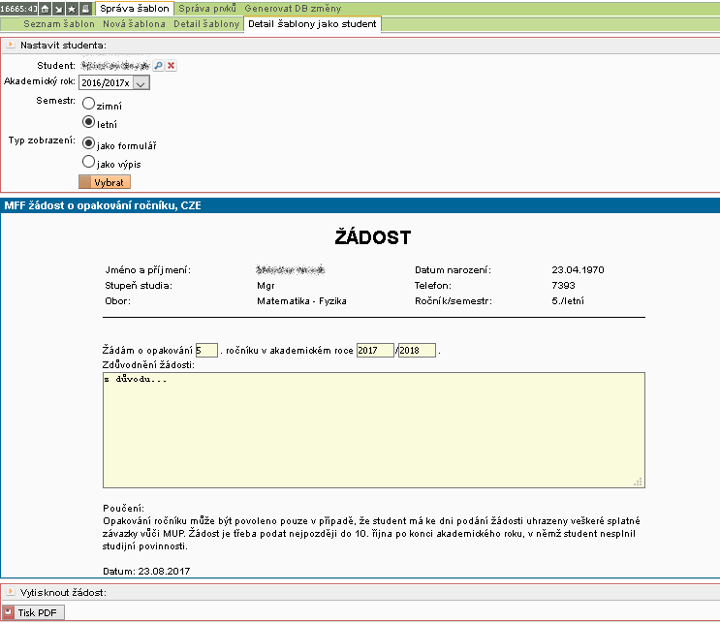Collapse the Vytisknout žádost section arrow
This screenshot has height=623, width=720.
click(x=10, y=592)
